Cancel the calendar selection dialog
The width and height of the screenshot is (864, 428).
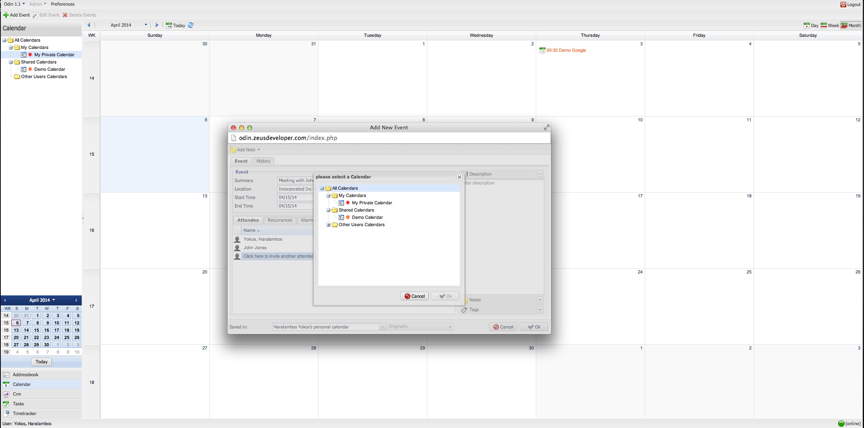414,296
